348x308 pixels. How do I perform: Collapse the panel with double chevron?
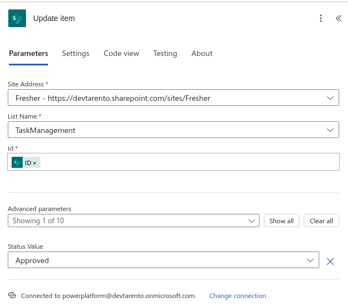pyautogui.click(x=339, y=18)
